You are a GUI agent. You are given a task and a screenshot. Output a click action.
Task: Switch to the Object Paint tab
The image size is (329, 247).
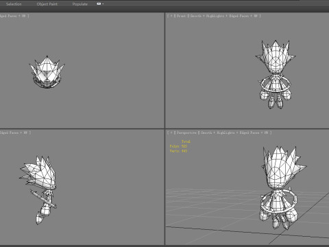tap(47, 4)
